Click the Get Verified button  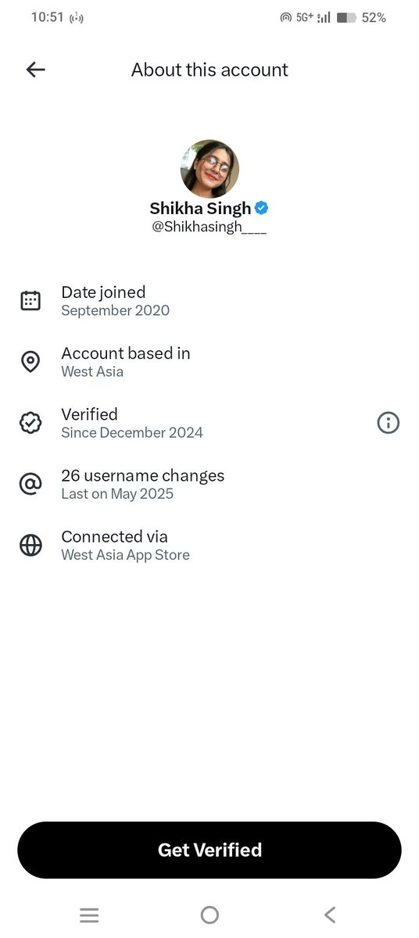pyautogui.click(x=209, y=850)
